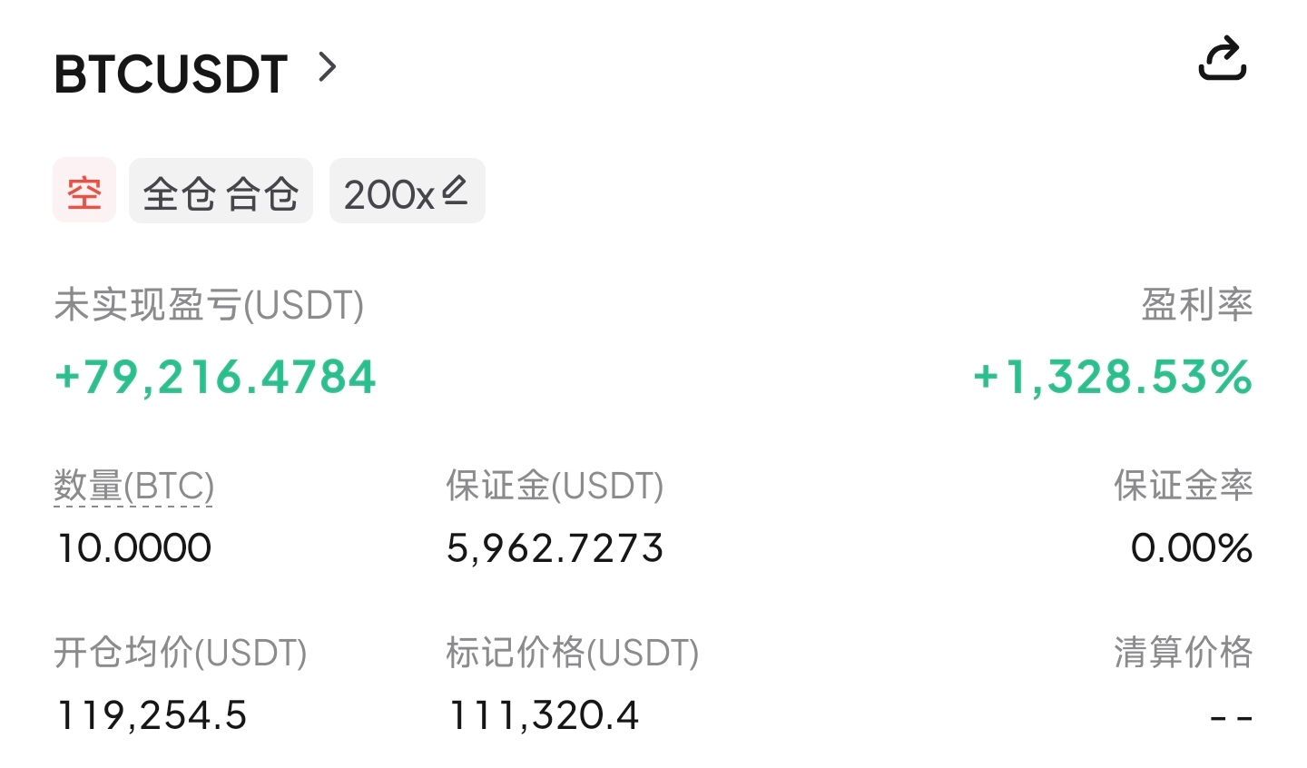Tap the 保证金率 label
Viewport: 1307px width, 768px height.
1183,487
